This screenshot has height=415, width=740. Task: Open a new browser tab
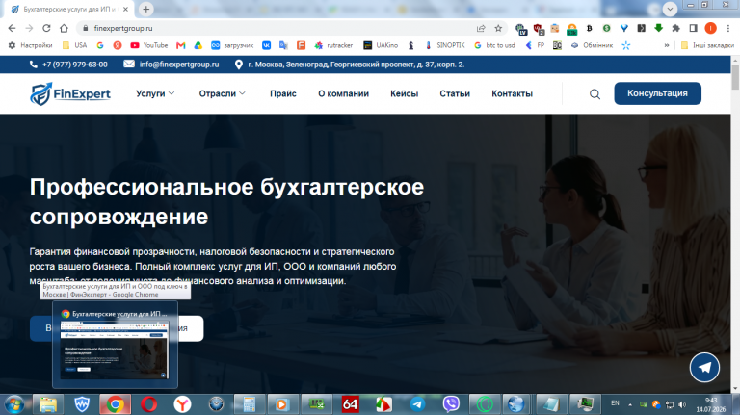click(x=146, y=9)
